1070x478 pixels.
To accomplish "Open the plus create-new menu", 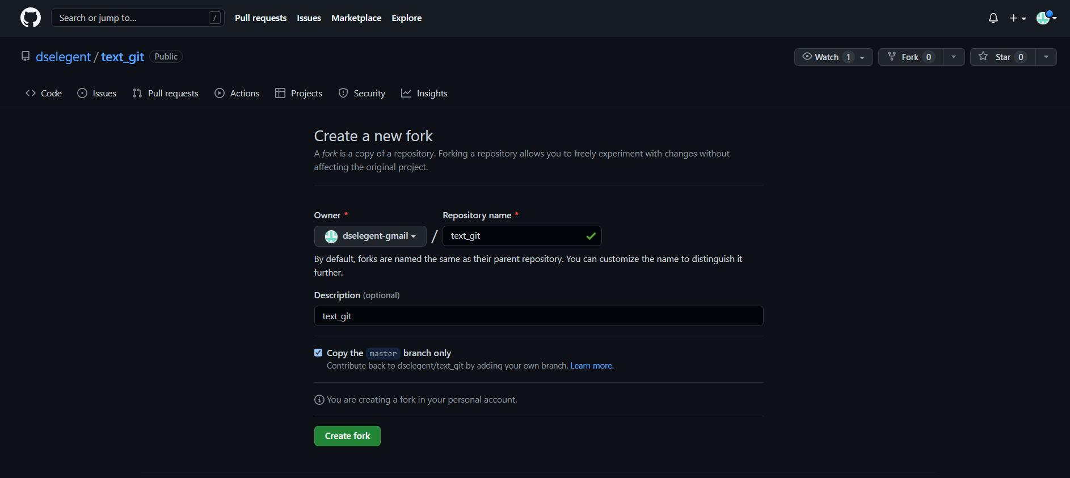I will [1018, 18].
